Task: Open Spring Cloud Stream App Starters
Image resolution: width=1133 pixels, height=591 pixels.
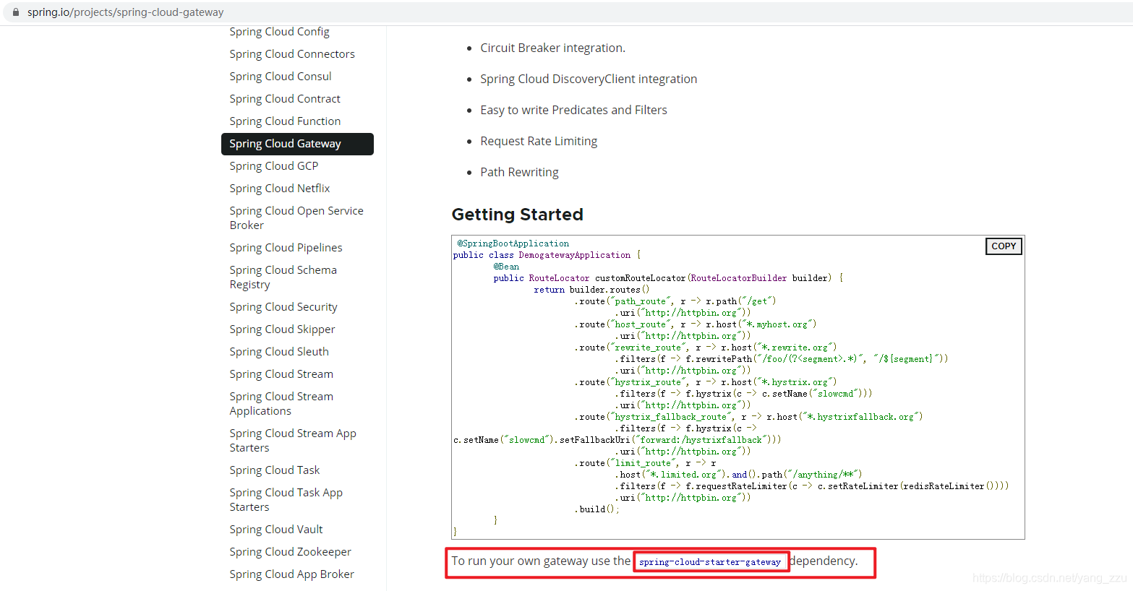Action: pyautogui.click(x=293, y=441)
